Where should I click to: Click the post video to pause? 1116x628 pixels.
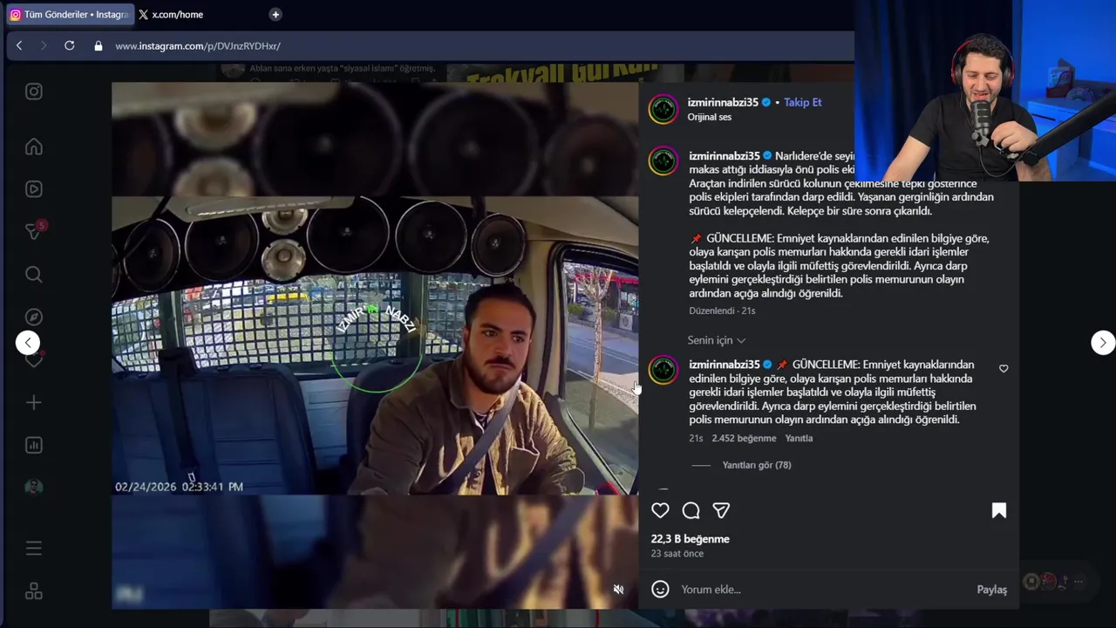coord(375,345)
